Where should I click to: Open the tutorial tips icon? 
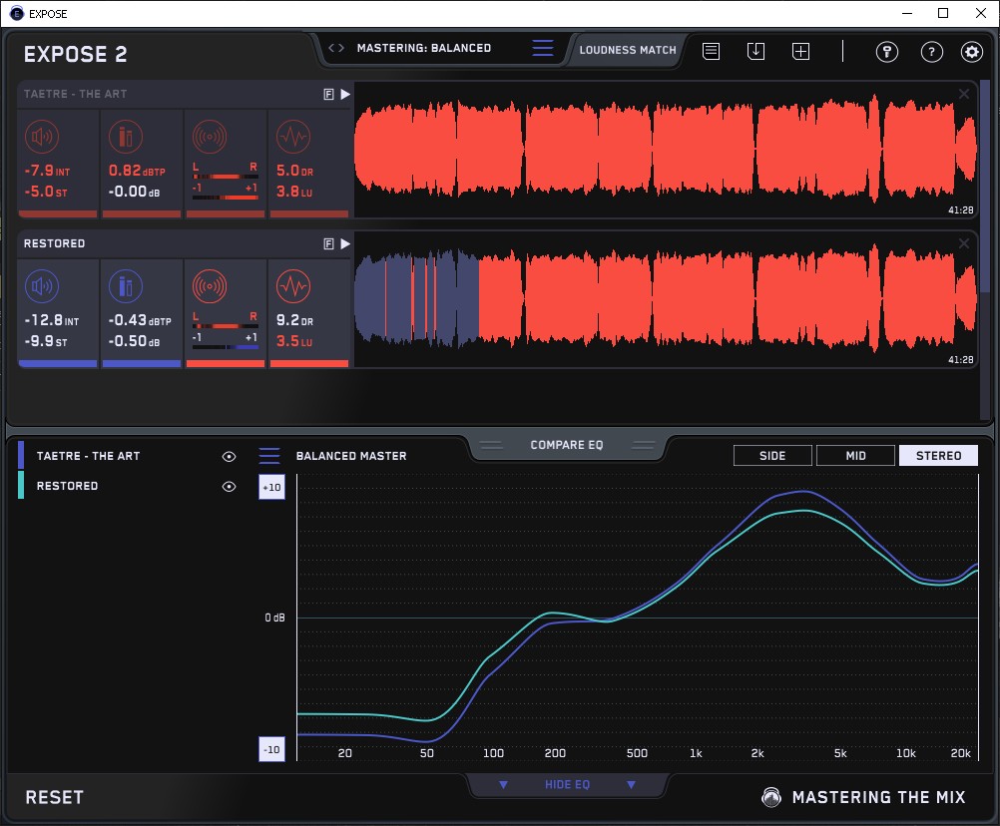pos(886,52)
